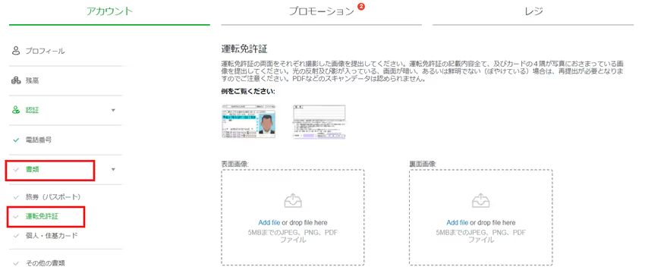This screenshot has width=645, height=273.
Task: Open 旅券（パスポート） document option
Action: click(53, 197)
